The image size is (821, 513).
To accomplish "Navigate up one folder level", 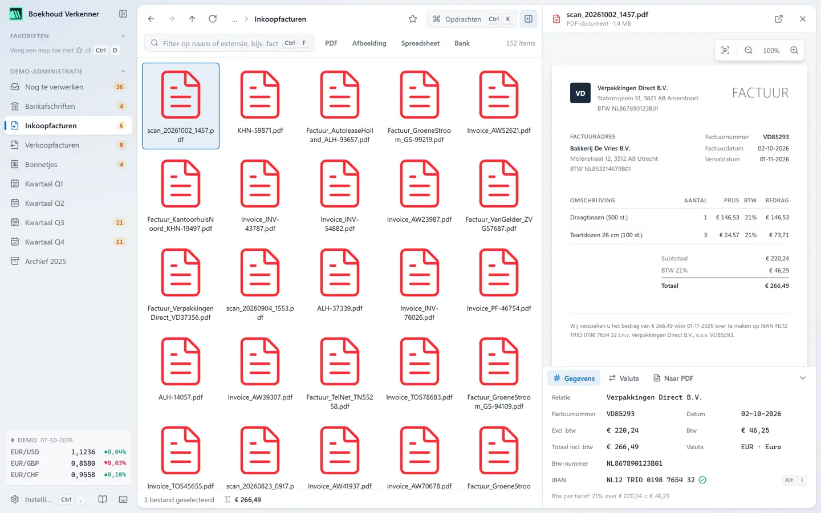I will [x=192, y=19].
